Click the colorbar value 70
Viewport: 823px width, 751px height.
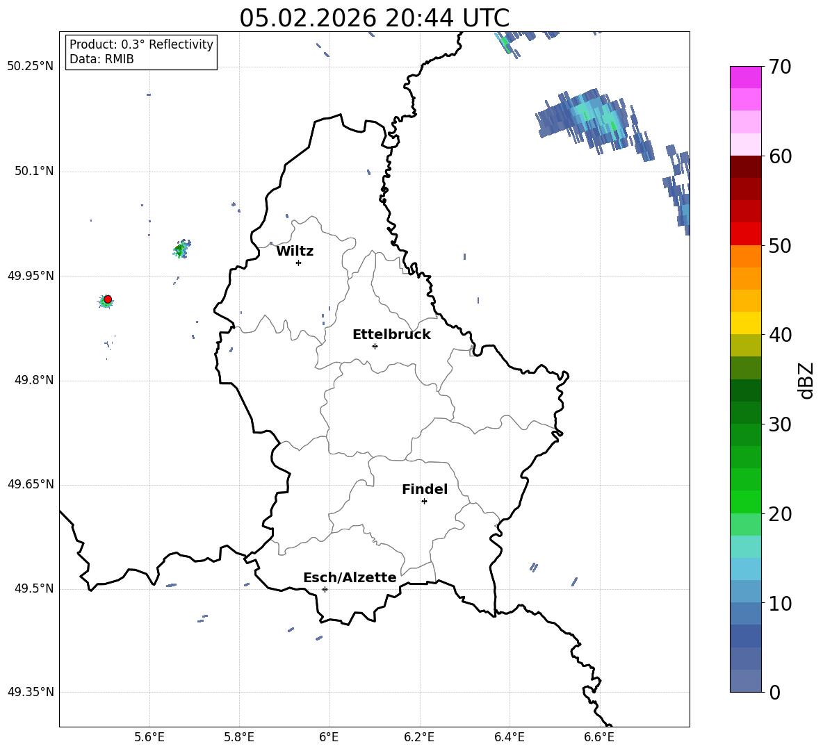click(x=780, y=67)
